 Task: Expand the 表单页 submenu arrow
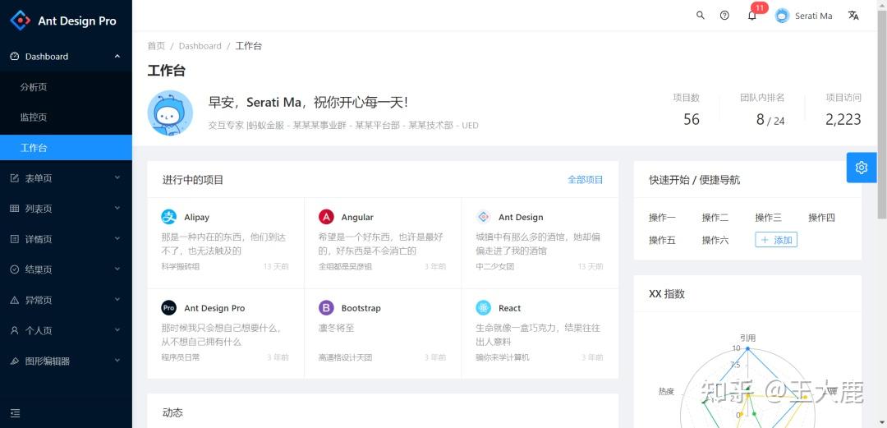point(117,177)
